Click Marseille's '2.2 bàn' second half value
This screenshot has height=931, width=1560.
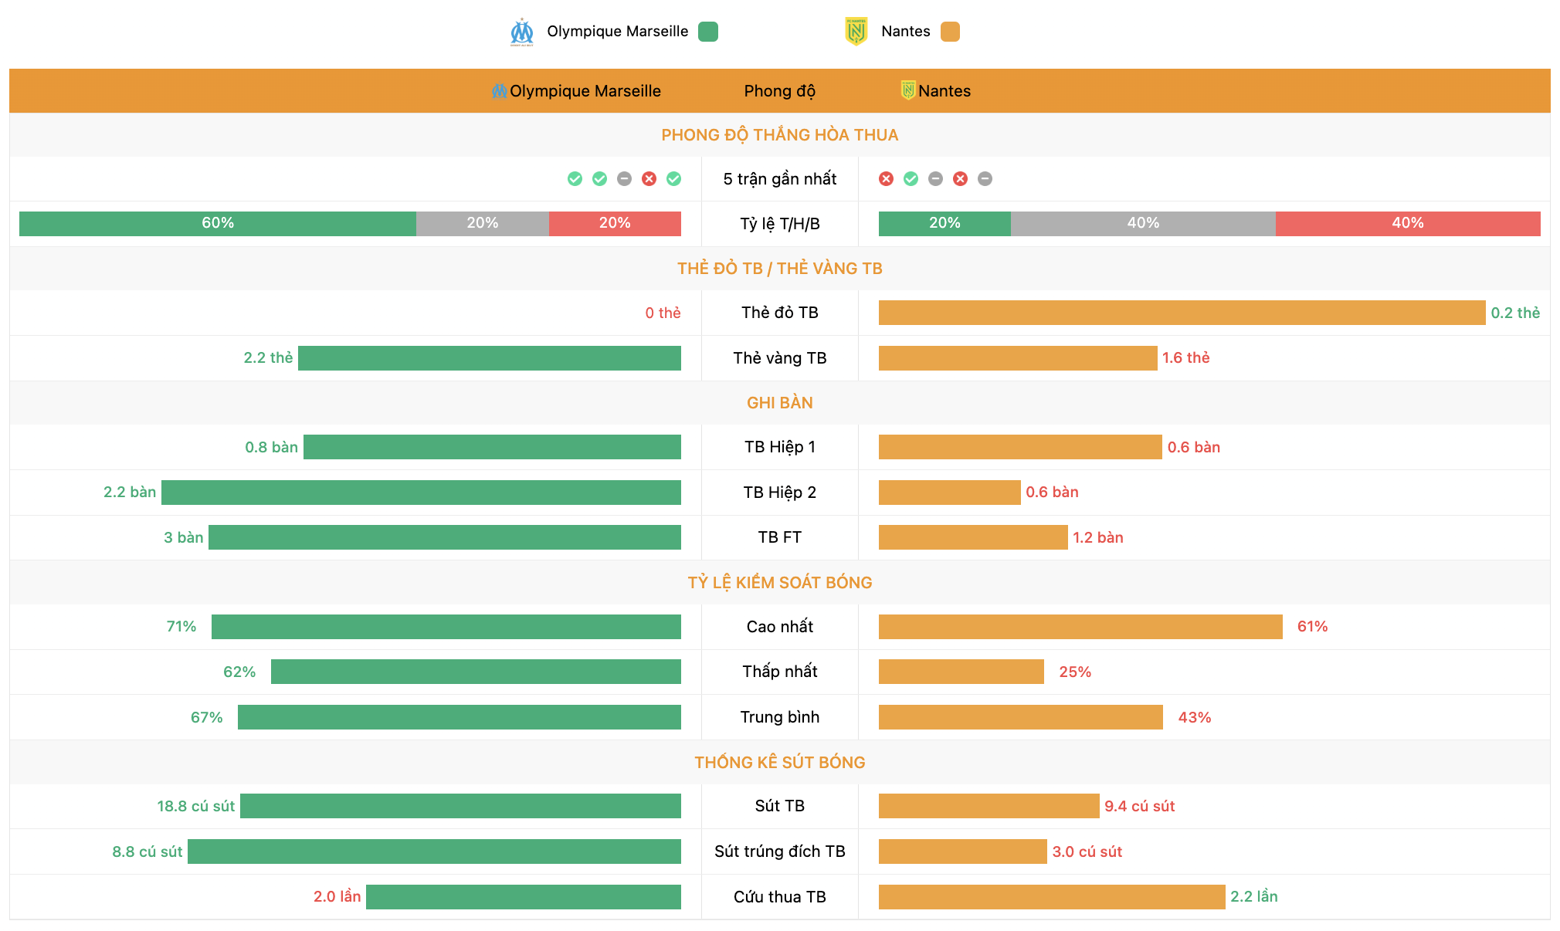(x=130, y=492)
